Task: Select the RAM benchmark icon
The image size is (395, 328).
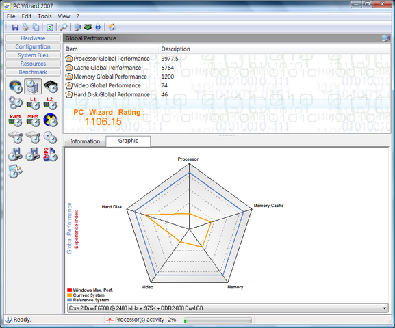Action: (15, 120)
